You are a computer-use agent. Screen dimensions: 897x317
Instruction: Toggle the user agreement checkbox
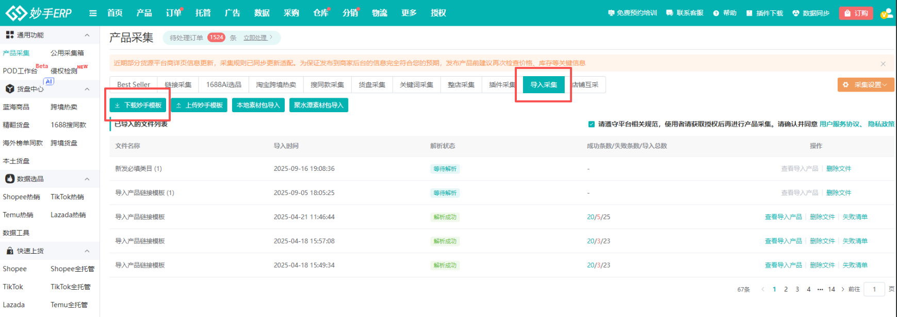[x=592, y=124]
